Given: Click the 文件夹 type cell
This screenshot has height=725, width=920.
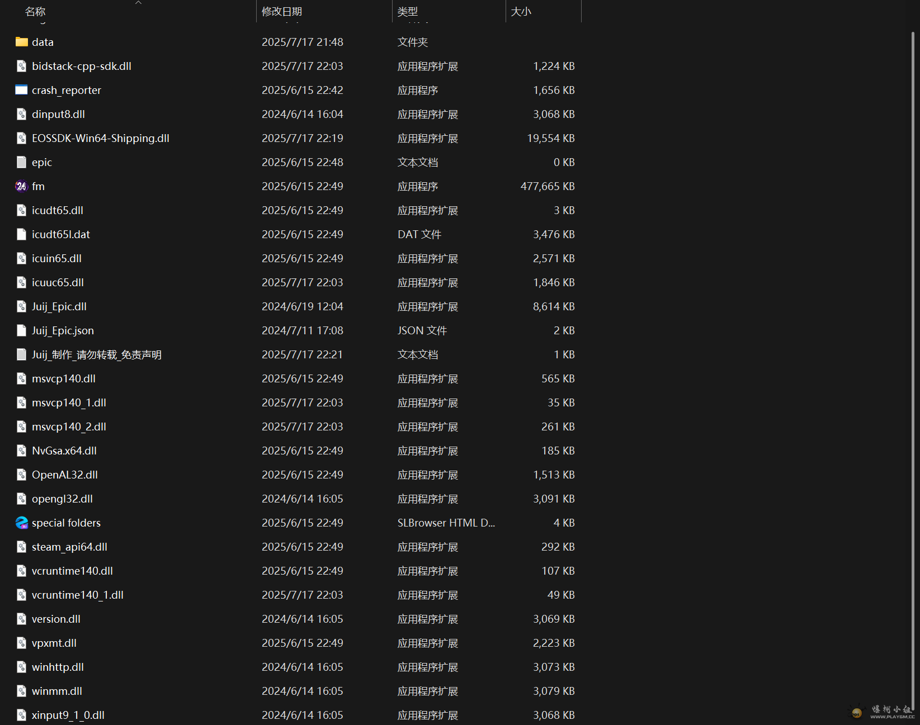Looking at the screenshot, I should click(413, 42).
